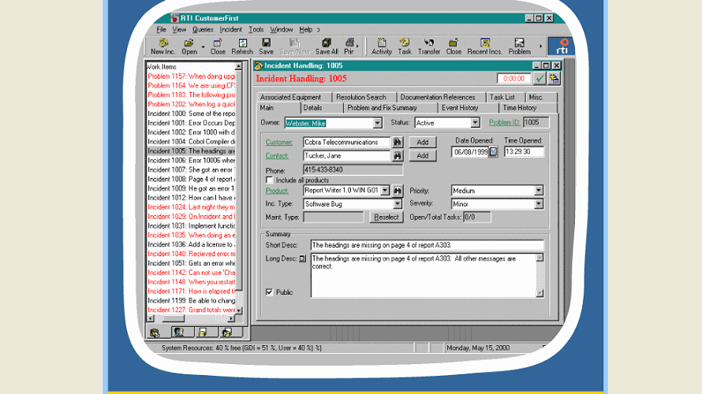Click the Activity toolbar icon
The width and height of the screenshot is (702, 394).
(x=382, y=46)
